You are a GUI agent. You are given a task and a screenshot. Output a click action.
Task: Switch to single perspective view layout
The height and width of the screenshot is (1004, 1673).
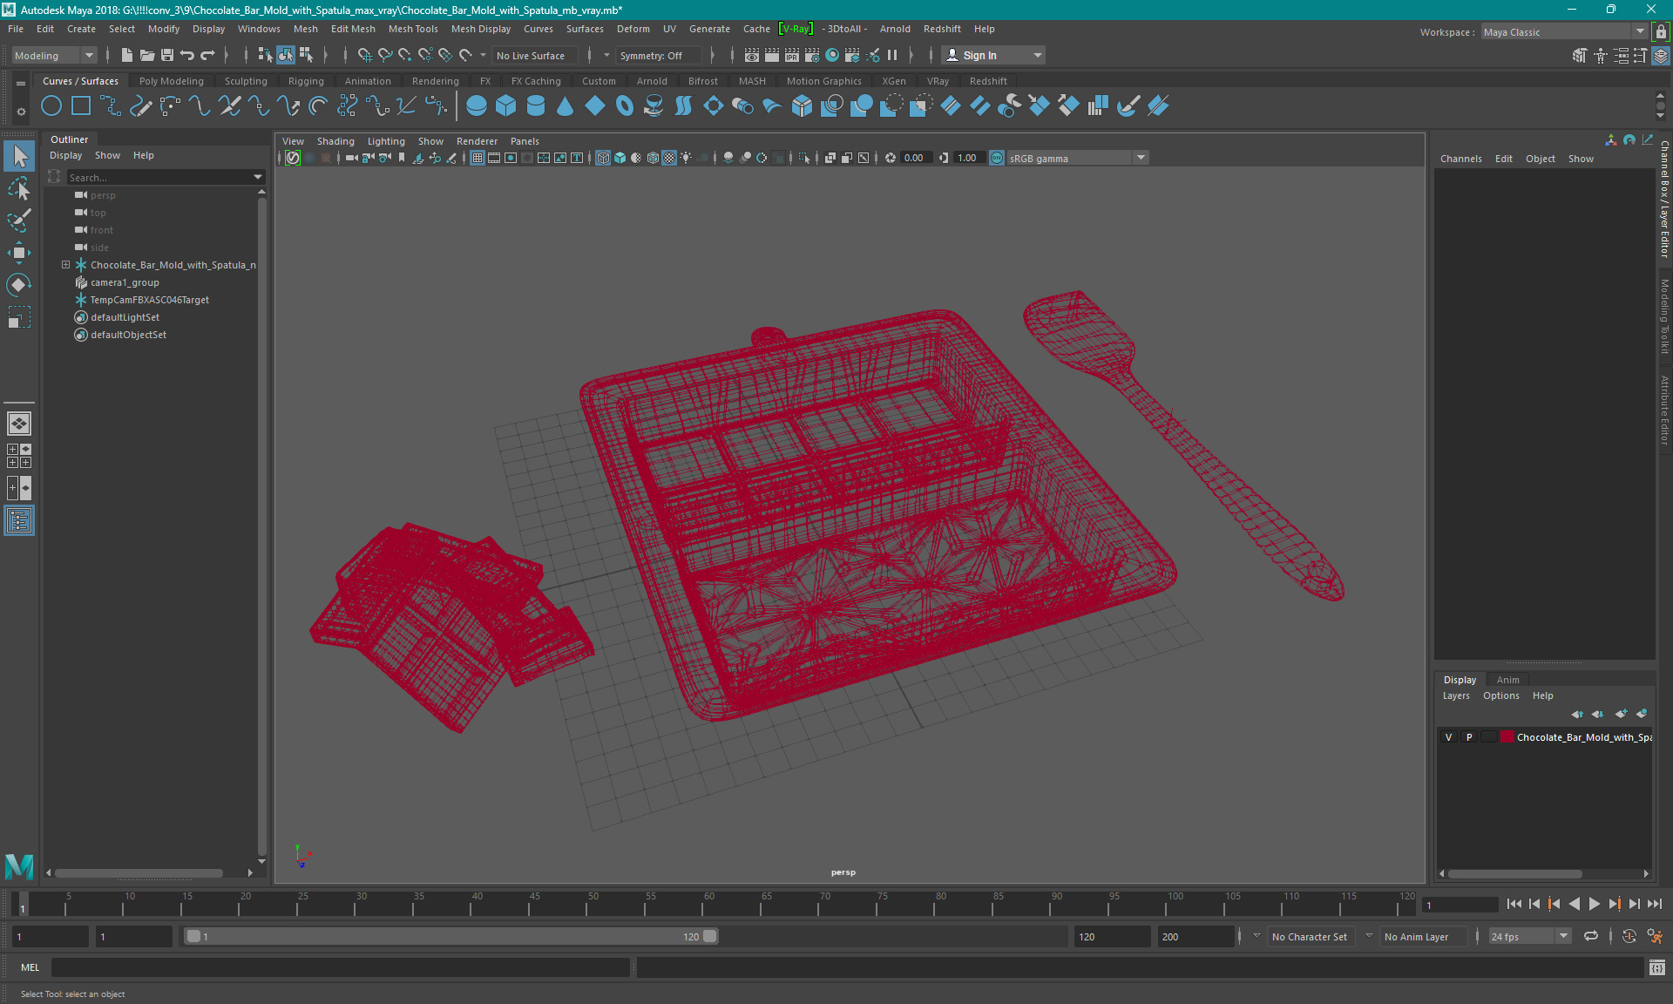click(19, 424)
